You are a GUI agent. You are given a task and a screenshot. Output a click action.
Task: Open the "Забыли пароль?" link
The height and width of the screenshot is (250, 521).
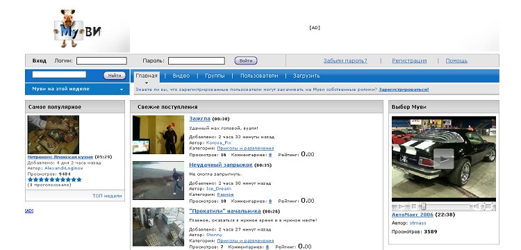tap(345, 60)
